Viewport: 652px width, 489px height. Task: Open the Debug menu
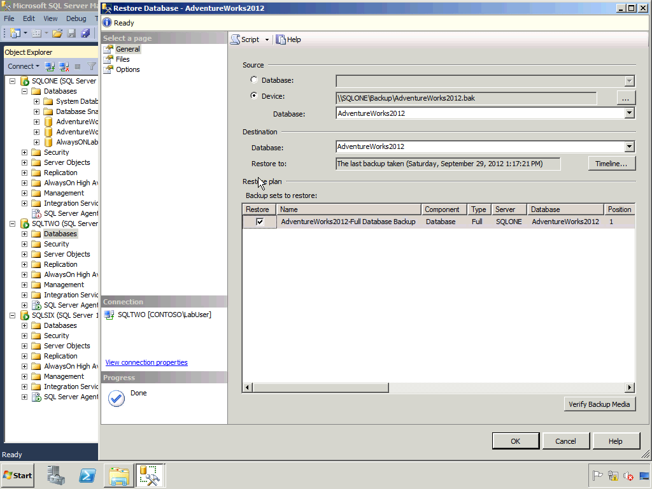click(76, 18)
